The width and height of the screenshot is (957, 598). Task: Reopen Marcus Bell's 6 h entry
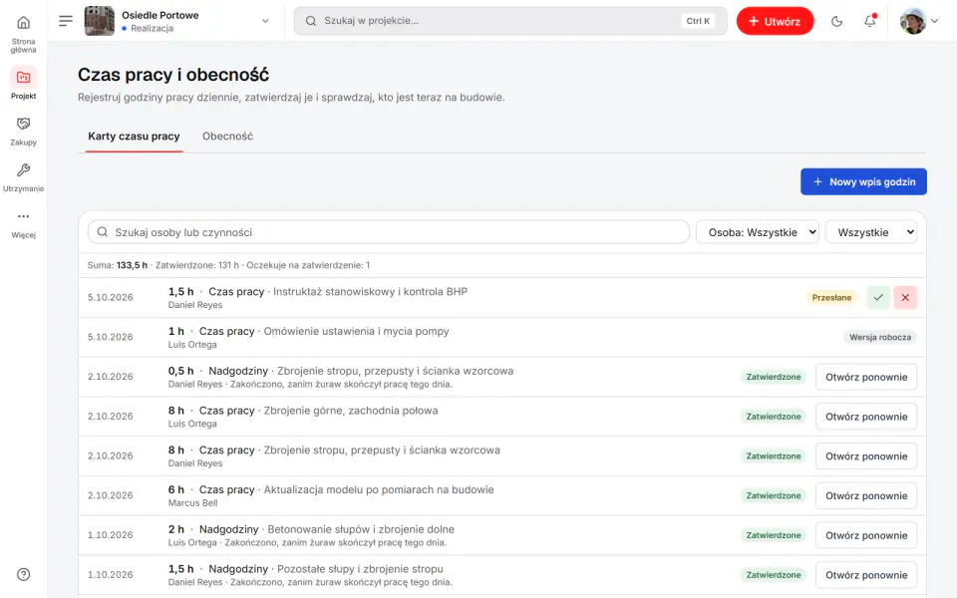click(866, 496)
